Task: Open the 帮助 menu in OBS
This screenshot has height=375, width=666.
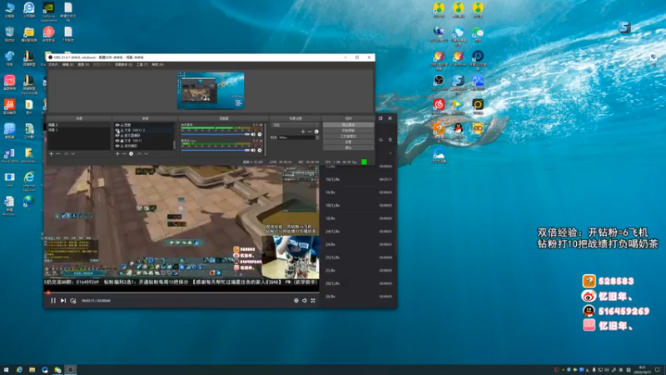Action: 157,65
